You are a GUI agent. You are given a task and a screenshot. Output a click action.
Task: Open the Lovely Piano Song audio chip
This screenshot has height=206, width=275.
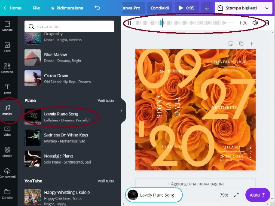[154, 195]
